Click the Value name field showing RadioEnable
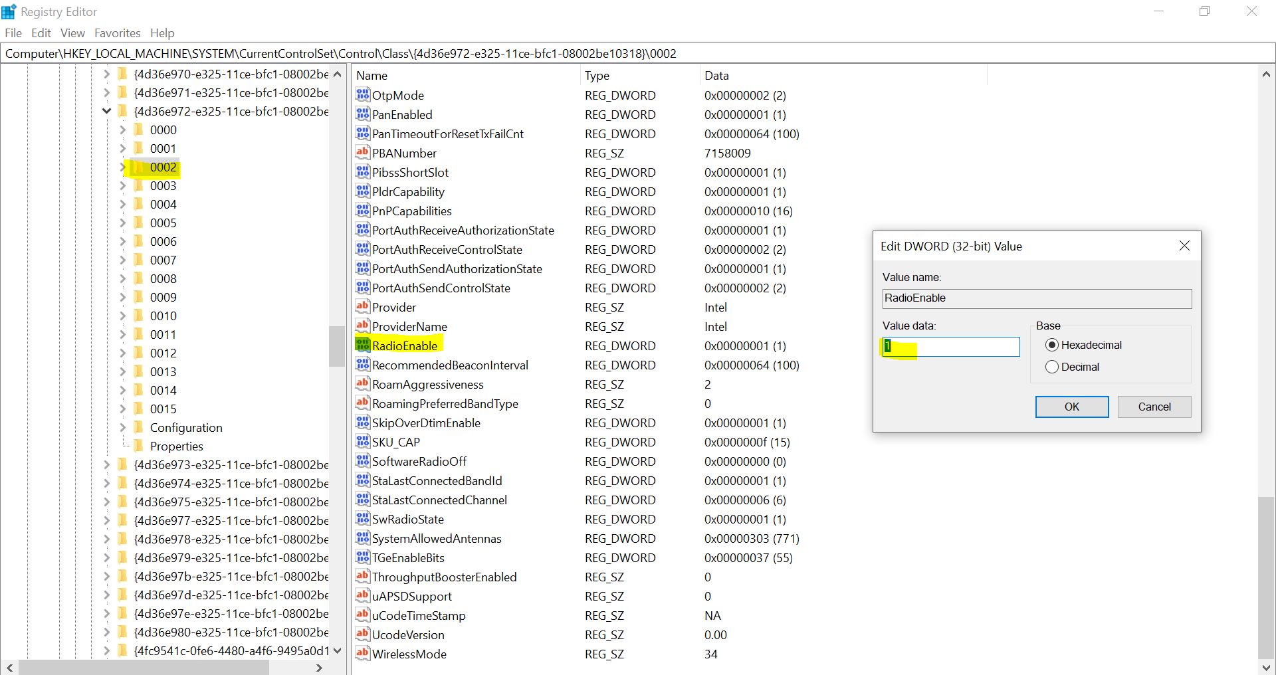1276x675 pixels. click(x=1037, y=298)
